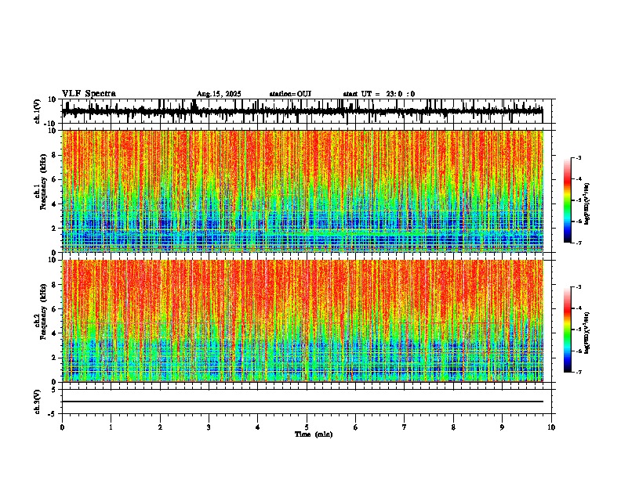Click the ch.2 color scale bar
This screenshot has height=479, width=621.
[568, 330]
